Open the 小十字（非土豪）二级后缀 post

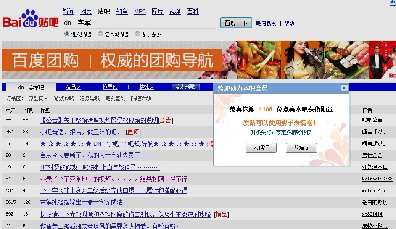[x=114, y=191]
